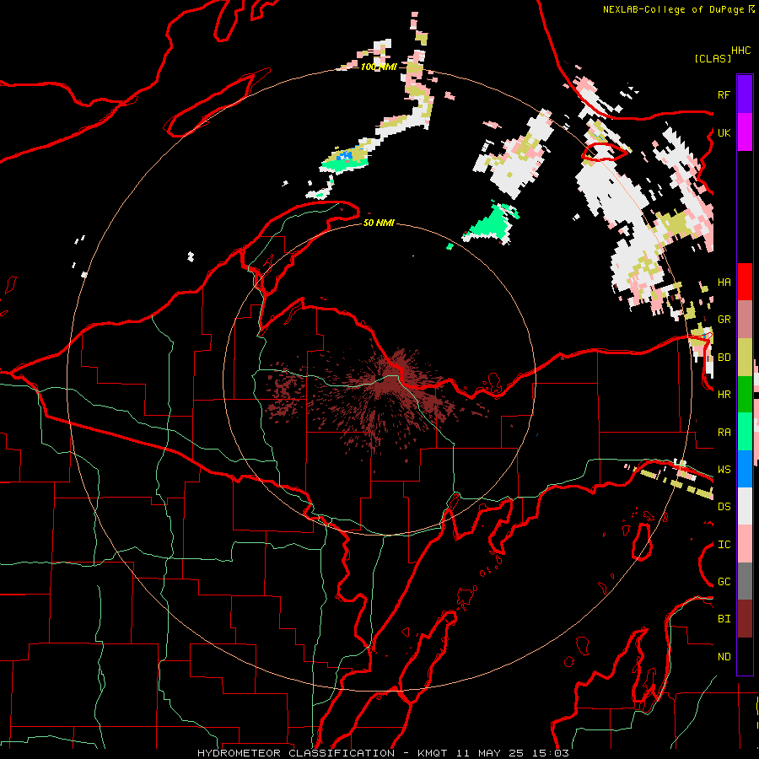Click the IC light pink legend swatch
The height and width of the screenshot is (759, 759).
[x=745, y=544]
